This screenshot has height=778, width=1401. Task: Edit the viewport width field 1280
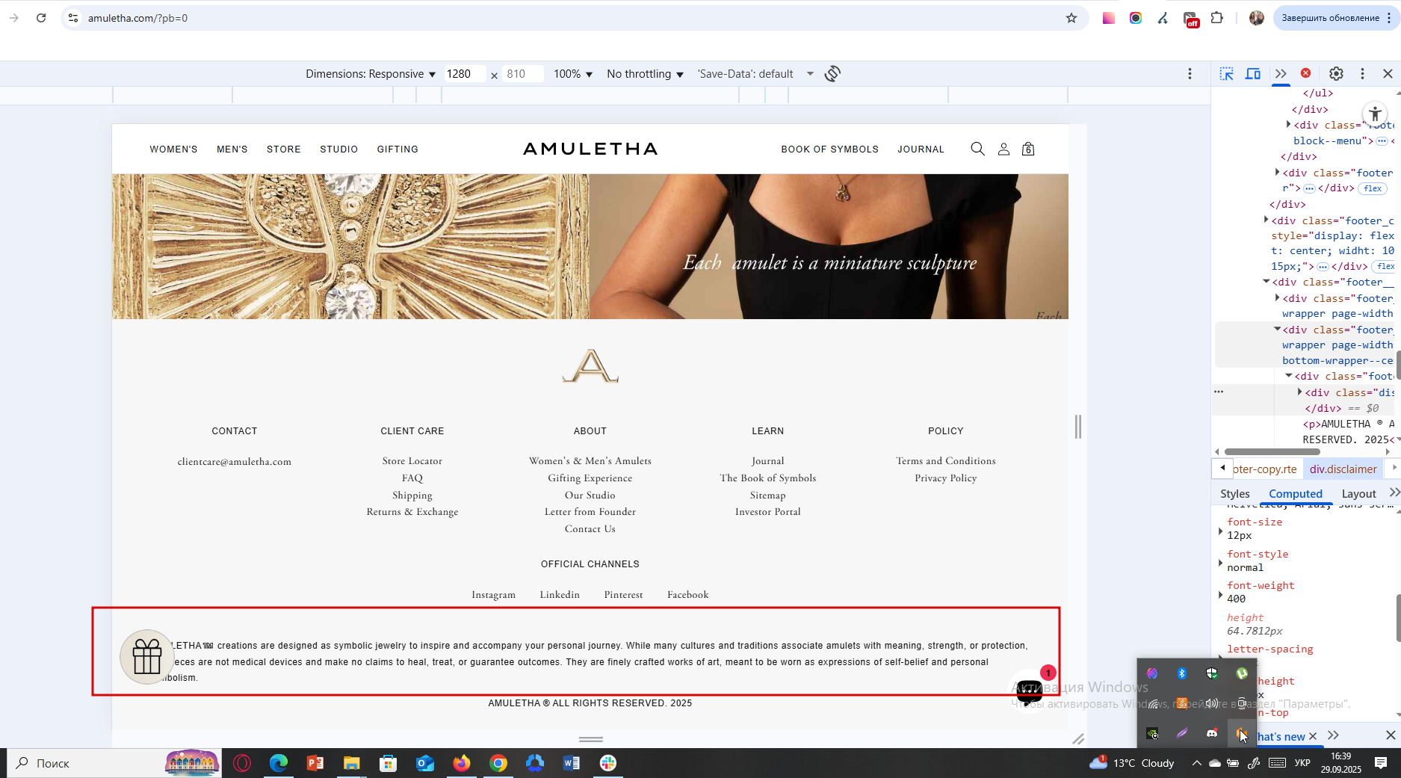[x=464, y=74]
